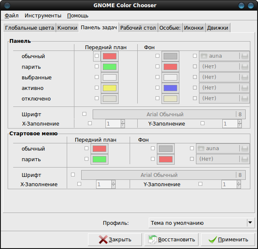The height and width of the screenshot is (249, 258).
Task: Enable the Панель Шрифт checkbox
Action: pos(85,114)
